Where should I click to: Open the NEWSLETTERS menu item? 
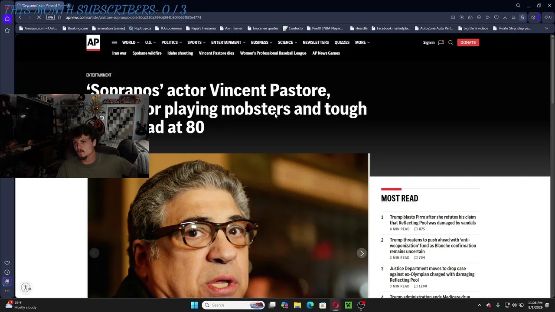[x=316, y=42]
